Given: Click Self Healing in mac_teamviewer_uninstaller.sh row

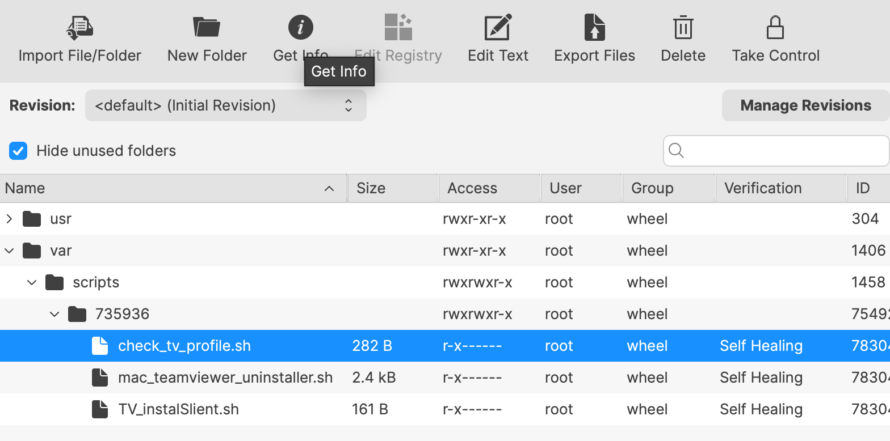Looking at the screenshot, I should click(761, 378).
